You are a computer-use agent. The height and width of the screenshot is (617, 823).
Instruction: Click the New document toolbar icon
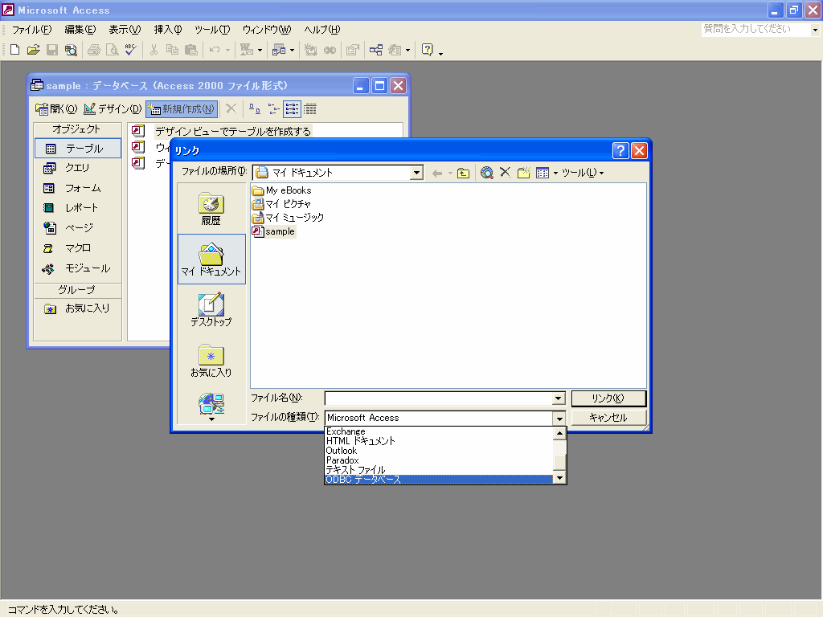[14, 50]
